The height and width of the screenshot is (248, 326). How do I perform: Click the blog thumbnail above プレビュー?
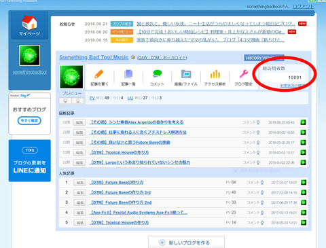pos(71,77)
